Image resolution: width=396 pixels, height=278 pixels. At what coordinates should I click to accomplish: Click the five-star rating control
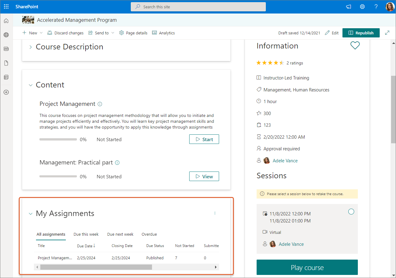270,63
